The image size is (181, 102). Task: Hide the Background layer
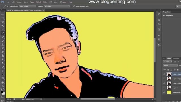point(164,92)
